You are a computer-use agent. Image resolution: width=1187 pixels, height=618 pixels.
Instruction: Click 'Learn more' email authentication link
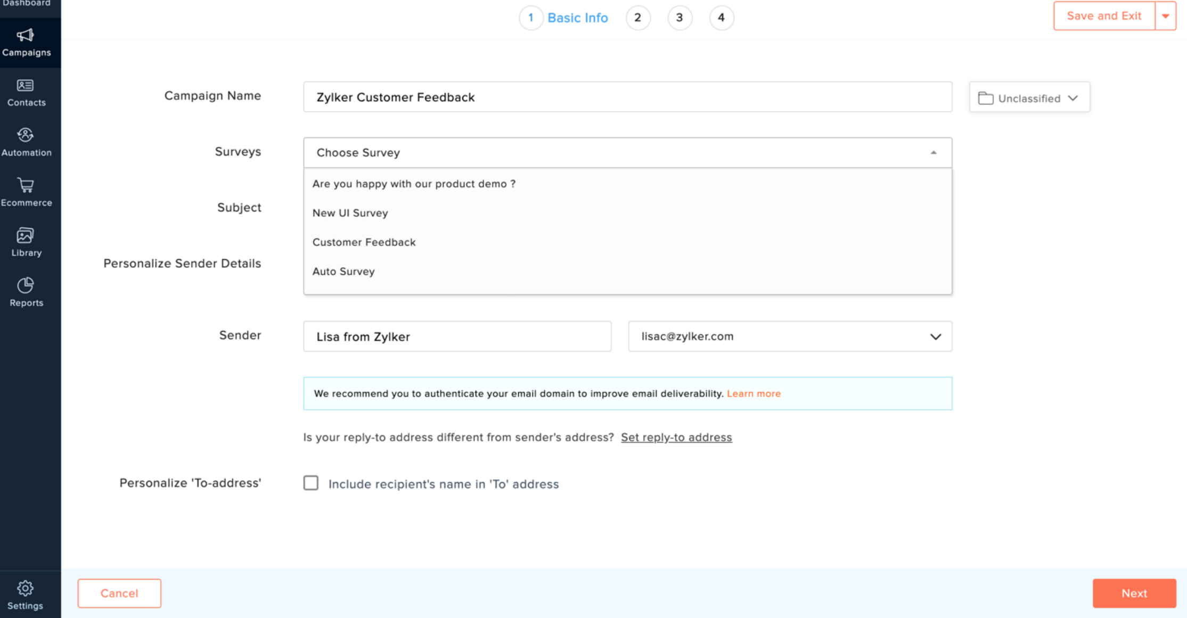[x=754, y=393]
